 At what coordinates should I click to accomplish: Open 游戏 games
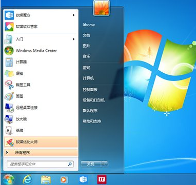86,68
